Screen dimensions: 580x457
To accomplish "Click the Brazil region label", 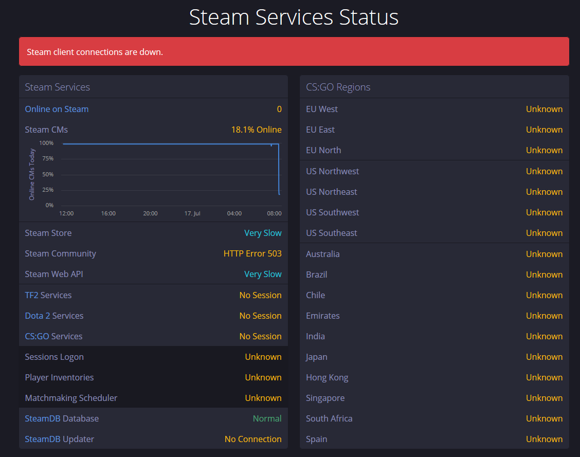I will click(317, 275).
